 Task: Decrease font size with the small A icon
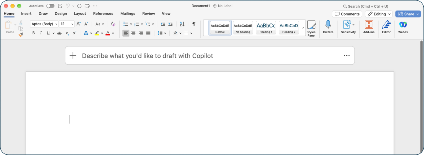(x=86, y=24)
